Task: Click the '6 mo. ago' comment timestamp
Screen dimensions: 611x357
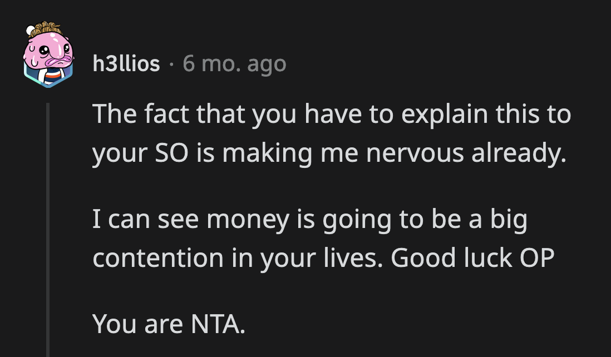Action: [x=234, y=65]
